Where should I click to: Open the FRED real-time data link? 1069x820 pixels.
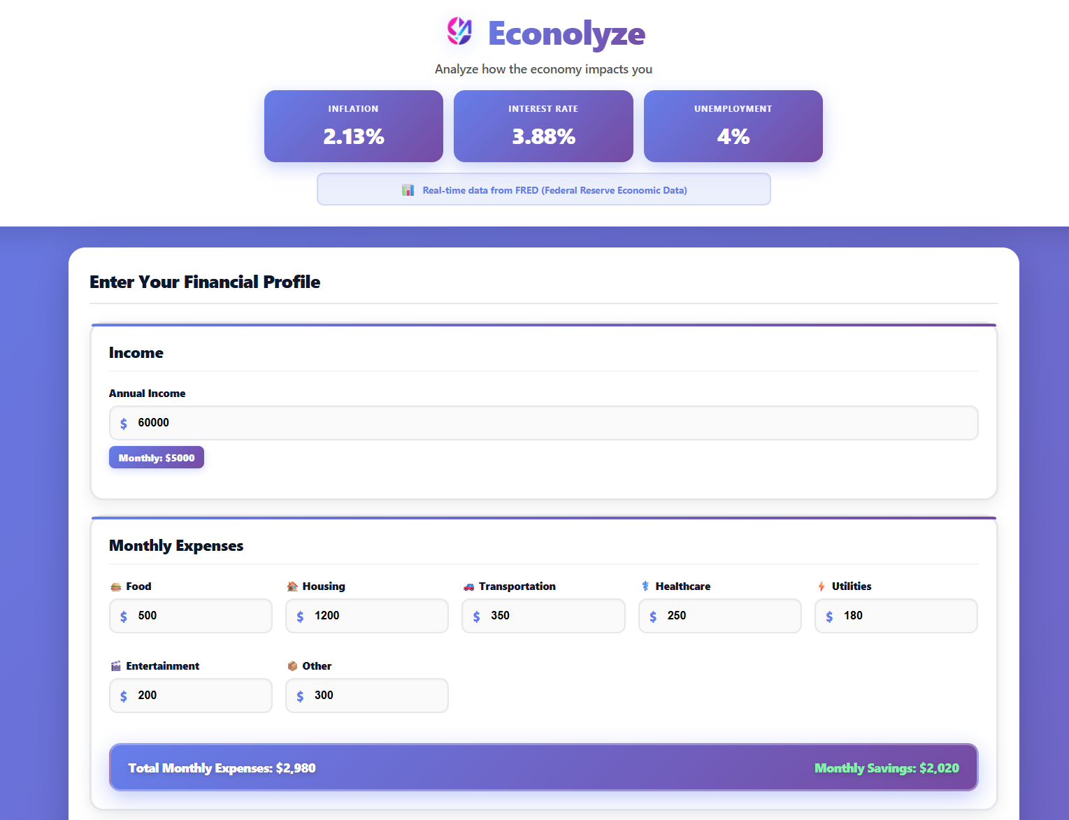(554, 189)
